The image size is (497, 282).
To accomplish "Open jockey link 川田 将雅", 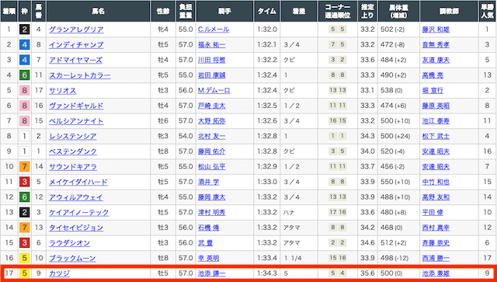I will coord(212,60).
